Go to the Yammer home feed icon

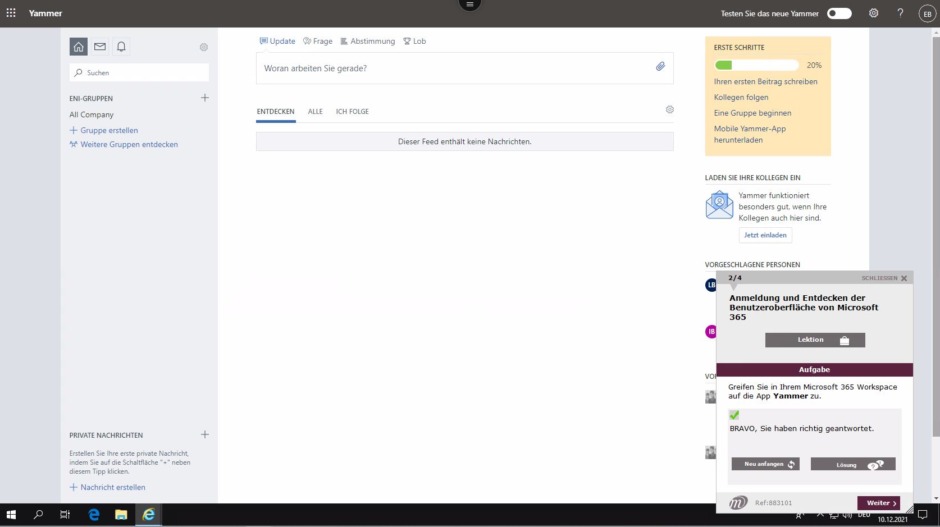[x=79, y=47]
